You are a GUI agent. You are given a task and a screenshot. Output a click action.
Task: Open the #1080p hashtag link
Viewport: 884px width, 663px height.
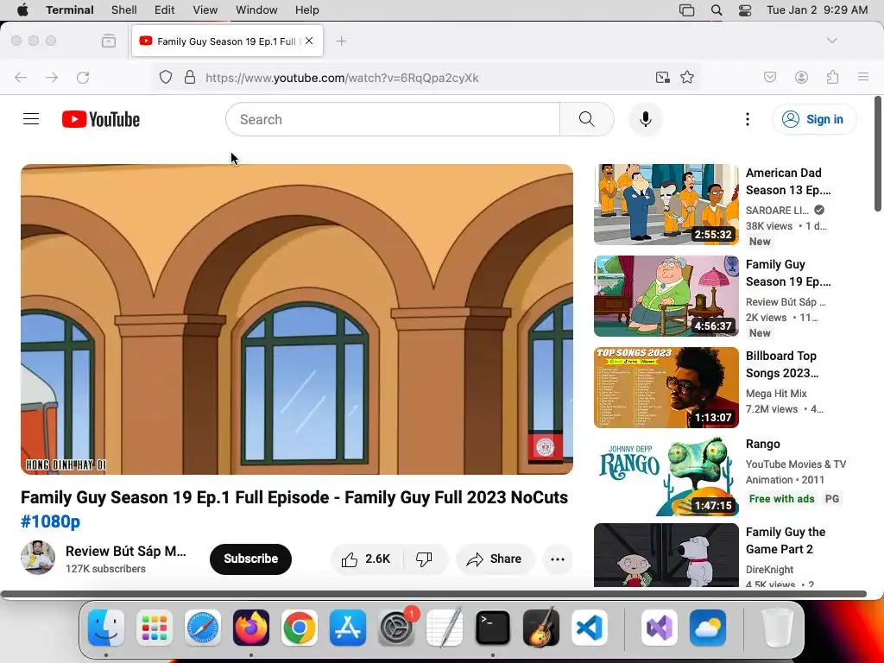pos(51,521)
